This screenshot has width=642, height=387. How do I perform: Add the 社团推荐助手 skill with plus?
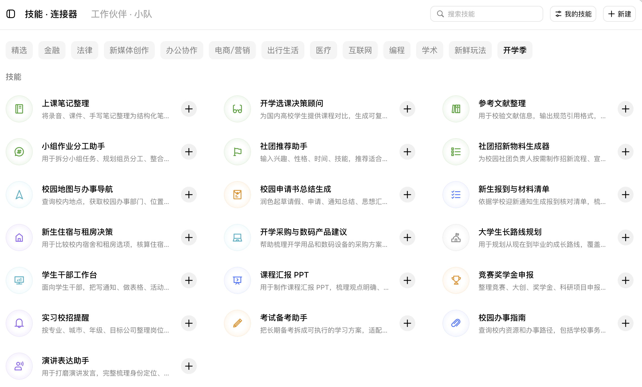(x=407, y=152)
